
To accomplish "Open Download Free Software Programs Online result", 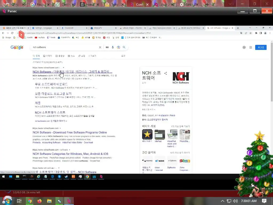I will [70, 132].
